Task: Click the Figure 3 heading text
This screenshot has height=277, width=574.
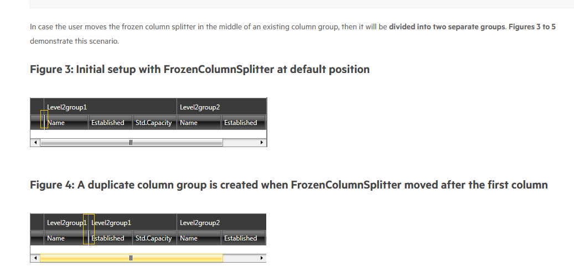Action: coord(199,70)
